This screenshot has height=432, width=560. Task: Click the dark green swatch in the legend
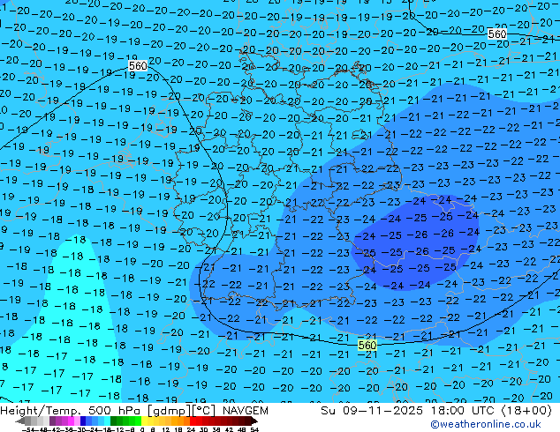tap(114, 421)
